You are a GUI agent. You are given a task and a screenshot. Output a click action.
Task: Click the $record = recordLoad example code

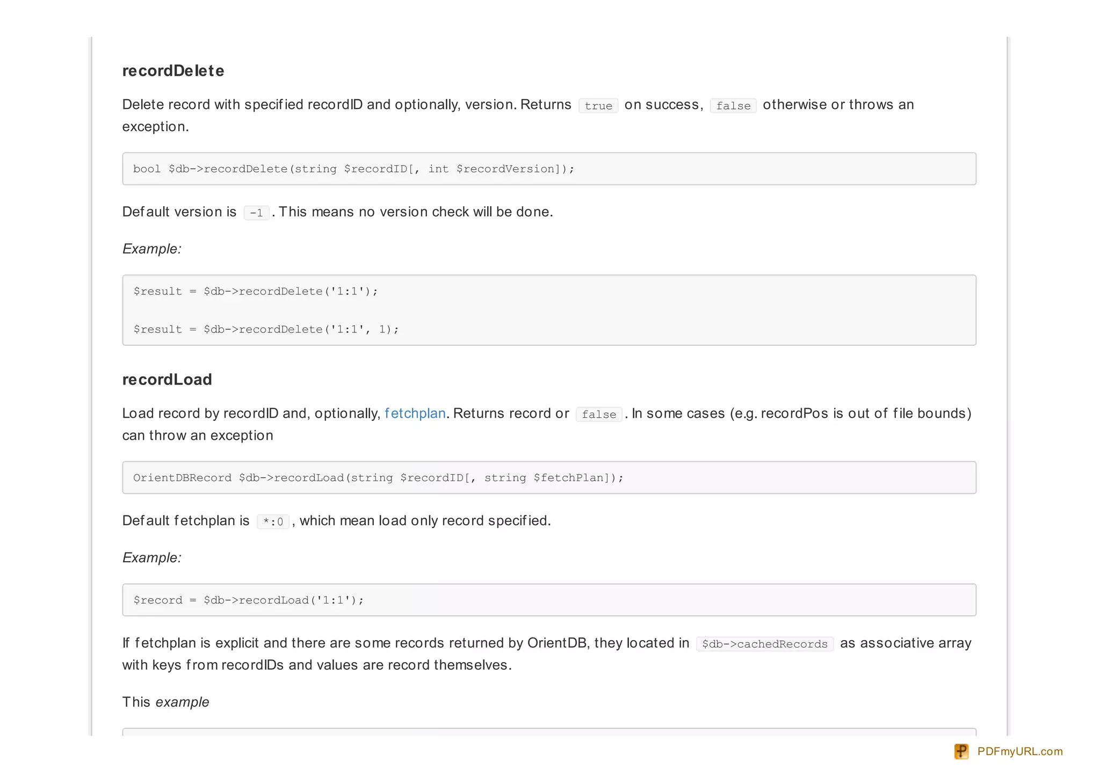pyautogui.click(x=249, y=600)
